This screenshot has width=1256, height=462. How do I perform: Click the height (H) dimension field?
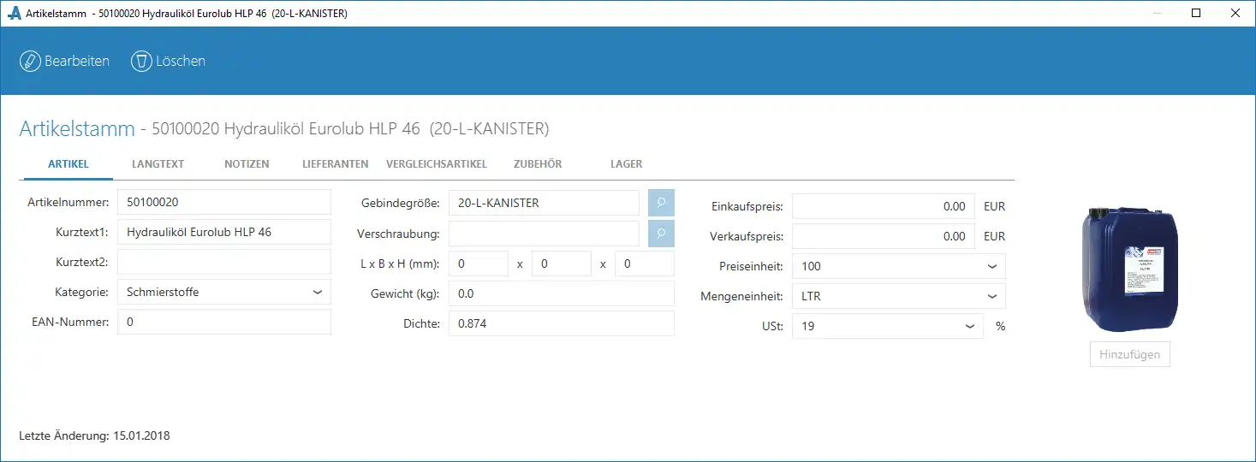[645, 264]
